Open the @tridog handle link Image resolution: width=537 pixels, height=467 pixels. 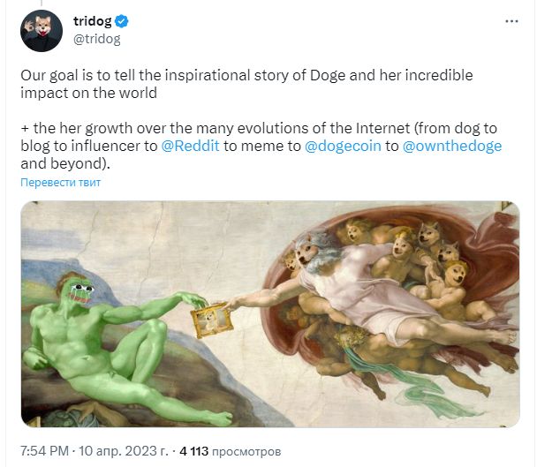95,39
